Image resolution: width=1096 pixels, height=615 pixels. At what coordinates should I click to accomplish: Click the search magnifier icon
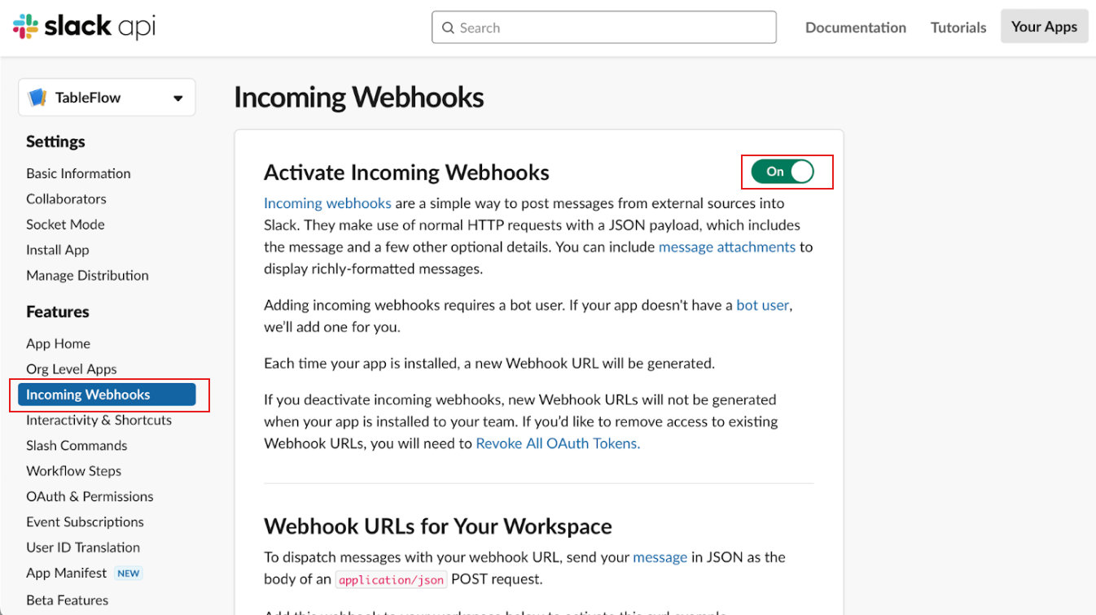coord(448,28)
